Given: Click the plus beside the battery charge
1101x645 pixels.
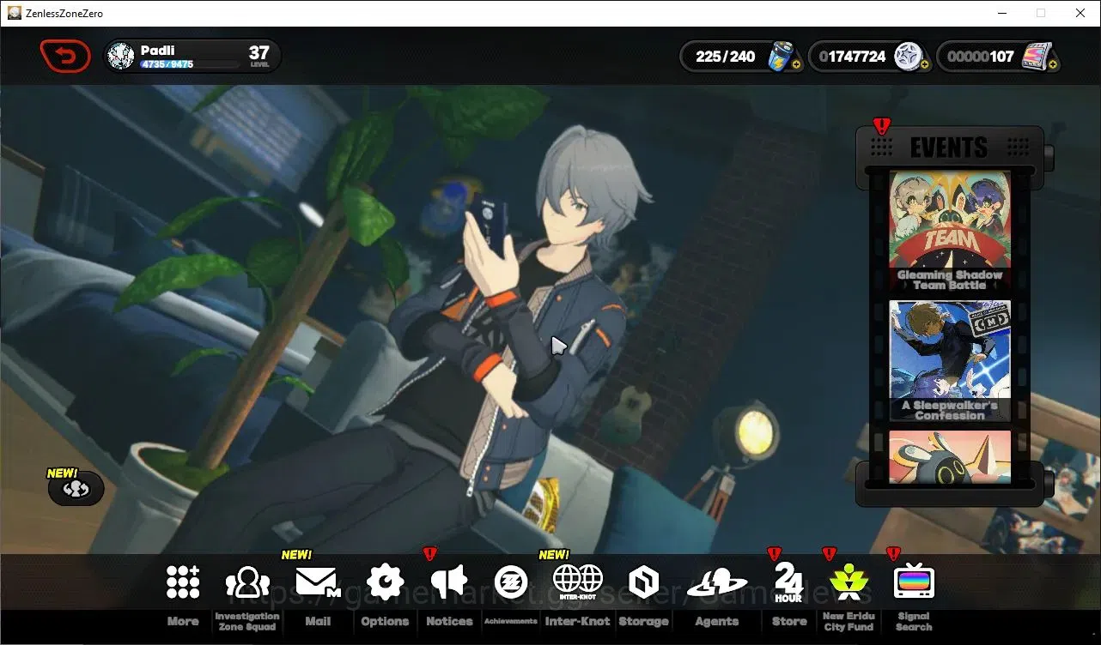Looking at the screenshot, I should pyautogui.click(x=797, y=65).
